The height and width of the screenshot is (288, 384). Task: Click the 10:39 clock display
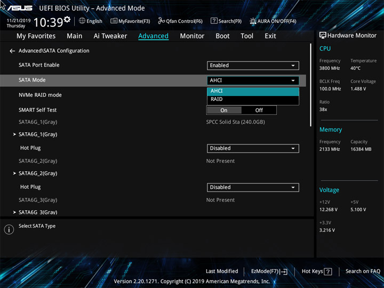[x=49, y=22]
